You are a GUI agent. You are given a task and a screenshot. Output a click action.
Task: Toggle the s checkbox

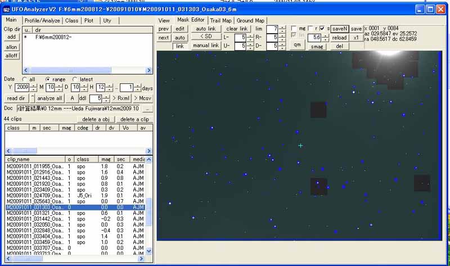[x=321, y=29]
